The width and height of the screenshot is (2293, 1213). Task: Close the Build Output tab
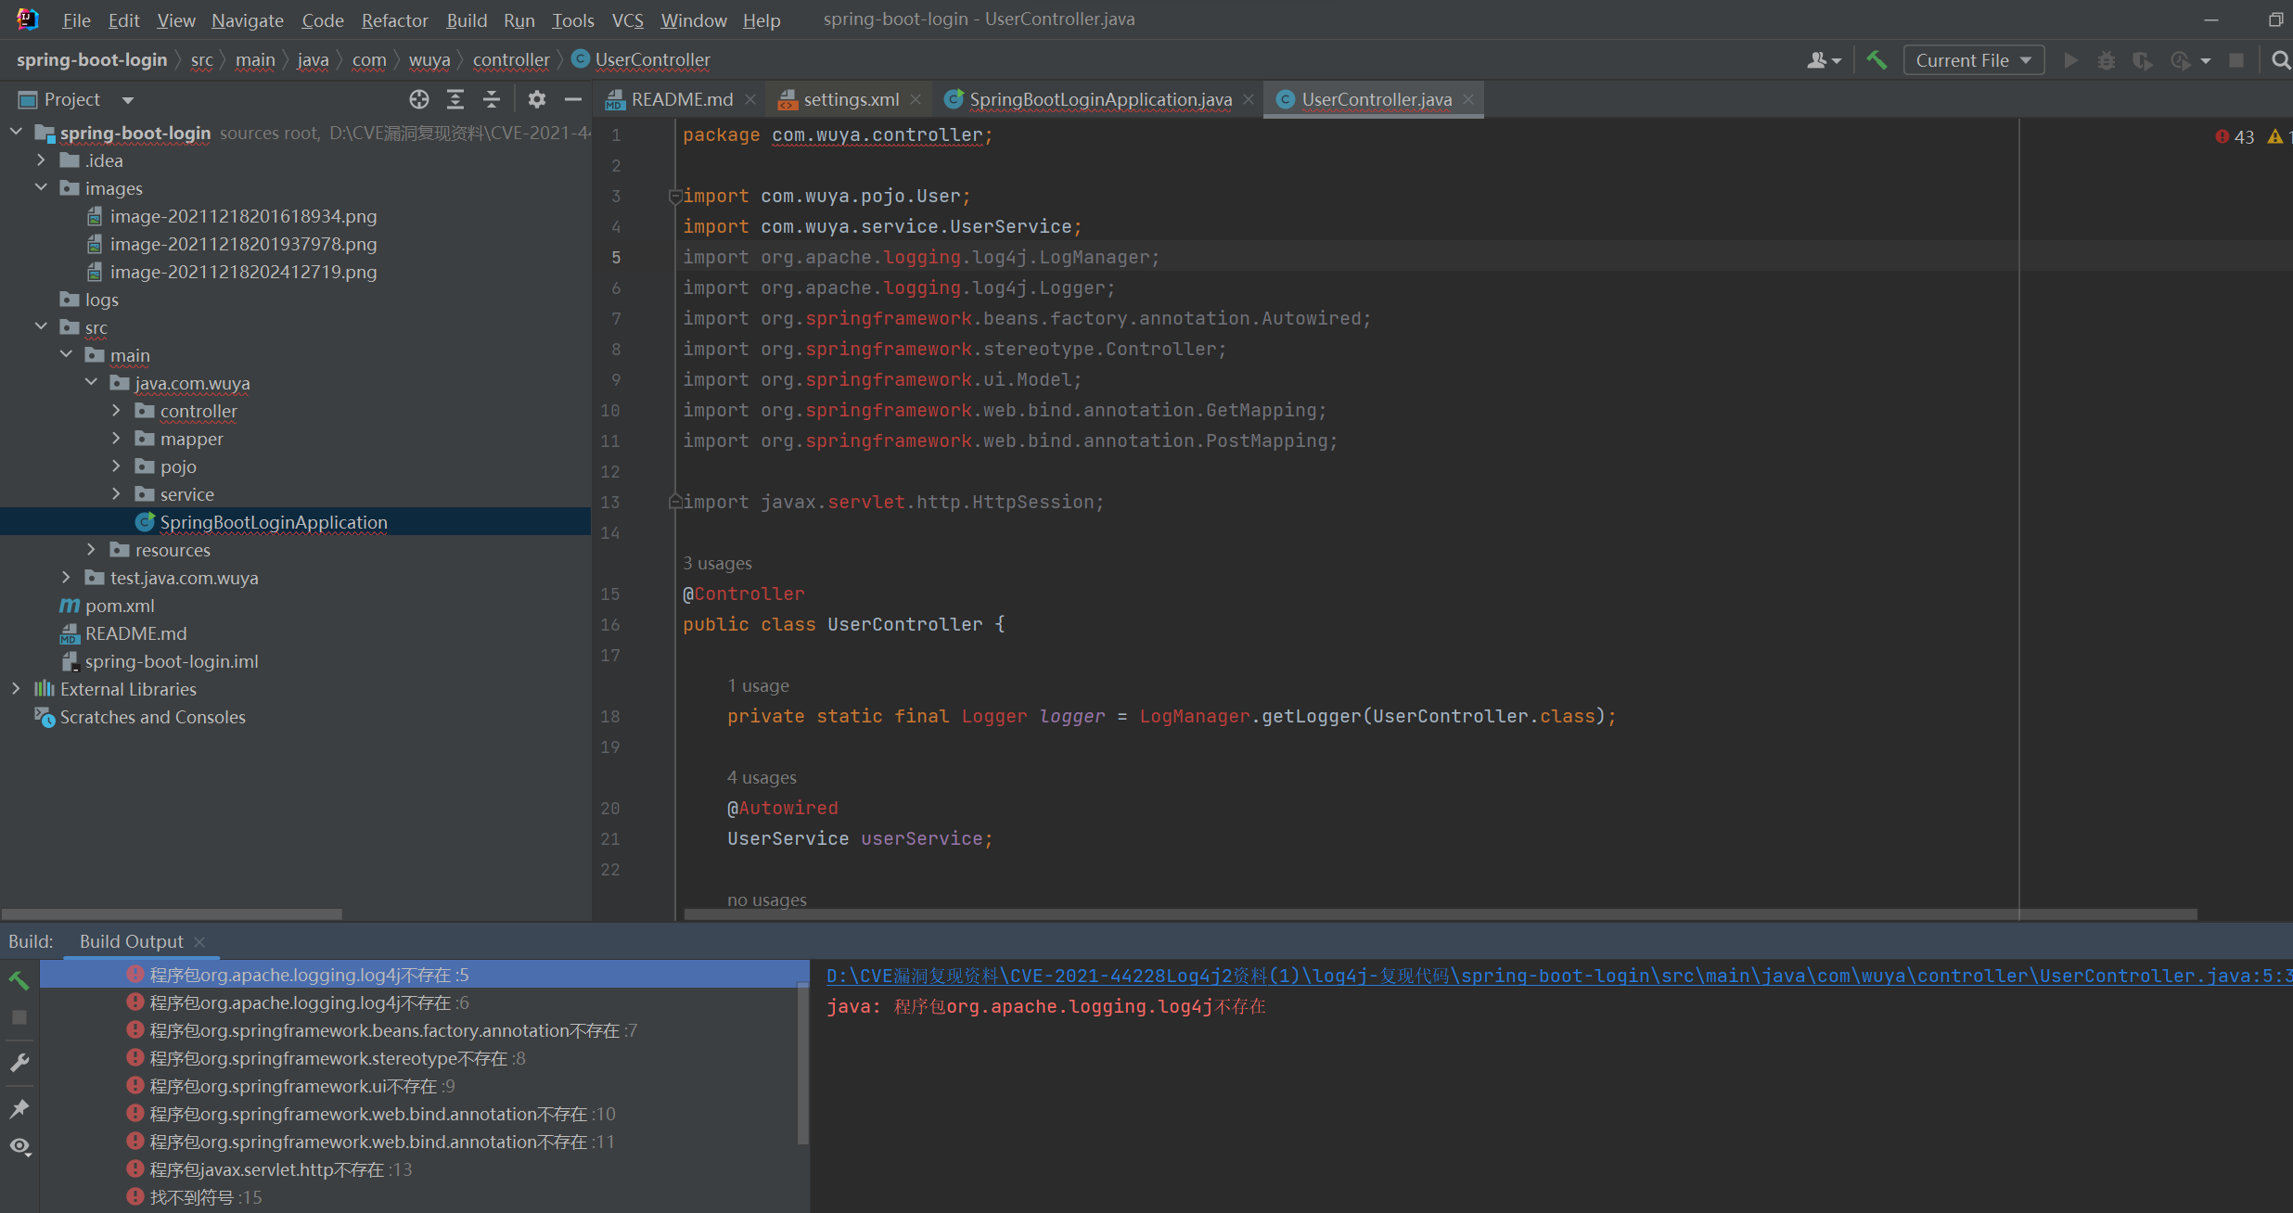[199, 942]
